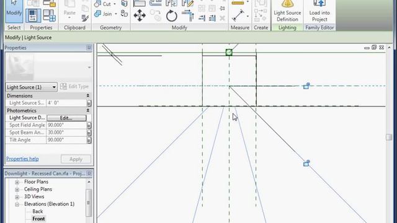Image resolution: width=397 pixels, height=223 pixels.
Task: Click the Paste clipboard button
Action: pos(69,10)
